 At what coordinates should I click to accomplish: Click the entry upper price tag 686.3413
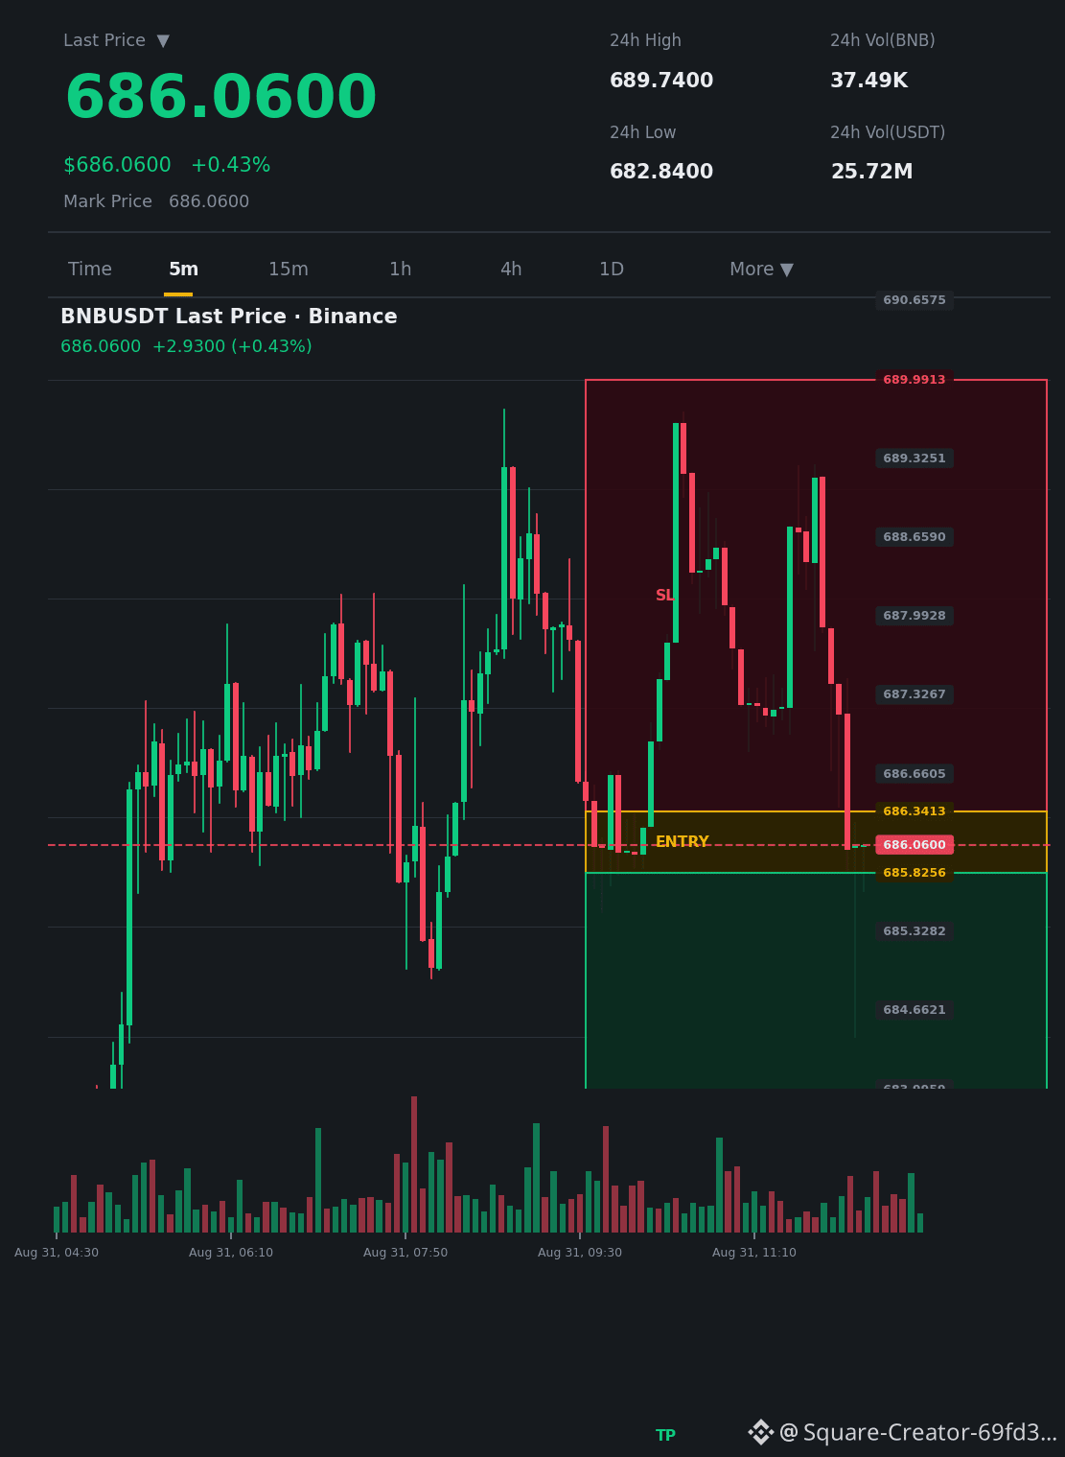915,811
